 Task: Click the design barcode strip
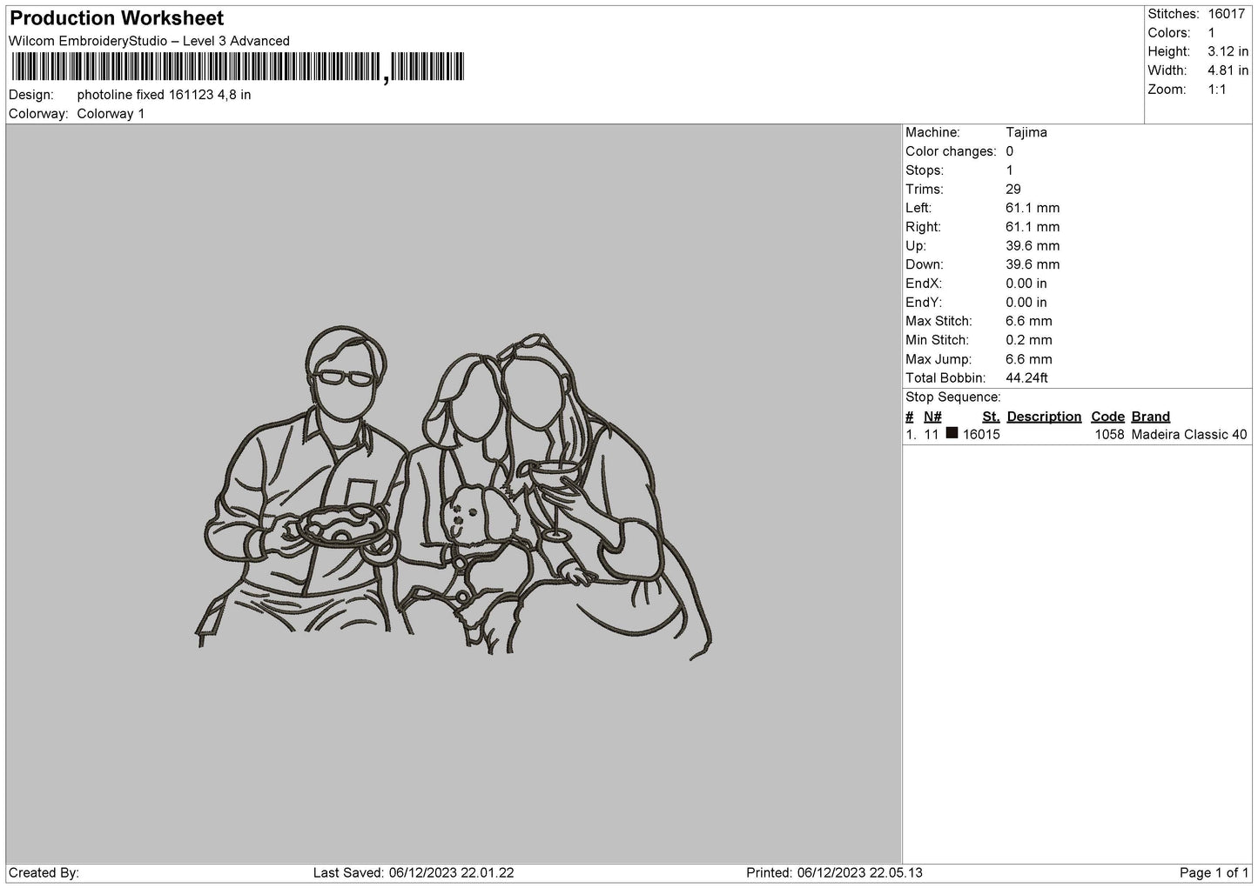tap(238, 67)
